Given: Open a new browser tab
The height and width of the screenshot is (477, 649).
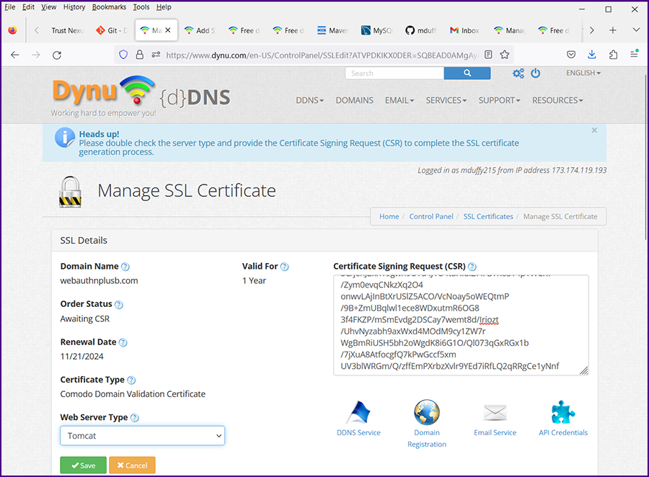Looking at the screenshot, I should coord(613,30).
